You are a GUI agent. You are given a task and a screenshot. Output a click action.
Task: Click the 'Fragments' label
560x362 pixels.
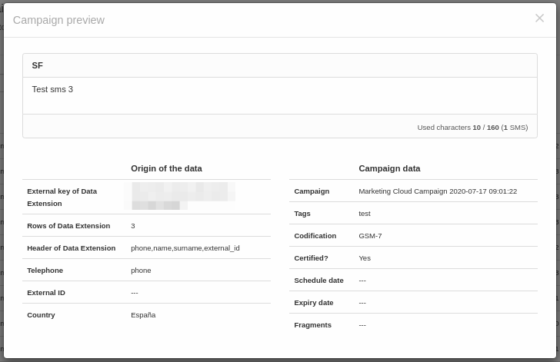coord(312,325)
